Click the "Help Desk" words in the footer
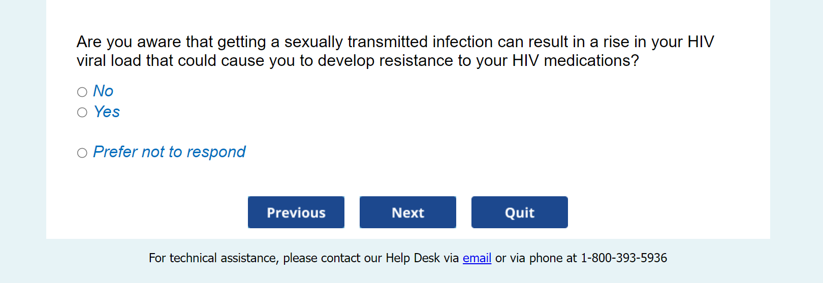 [413, 258]
